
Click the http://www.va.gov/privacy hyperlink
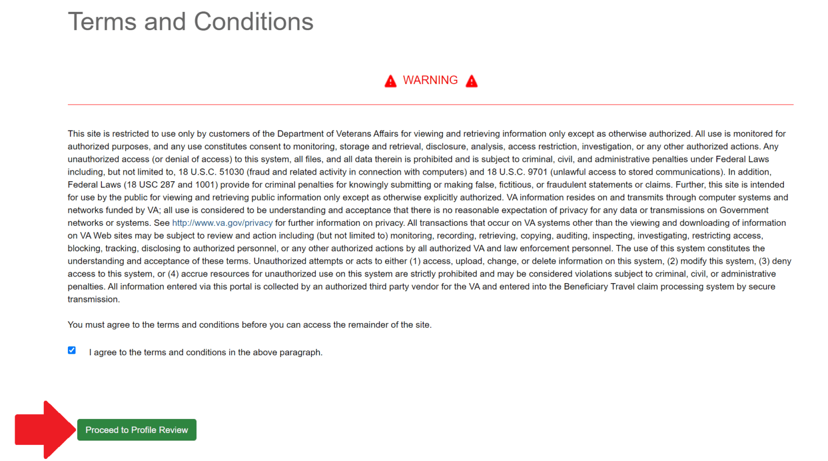222,223
